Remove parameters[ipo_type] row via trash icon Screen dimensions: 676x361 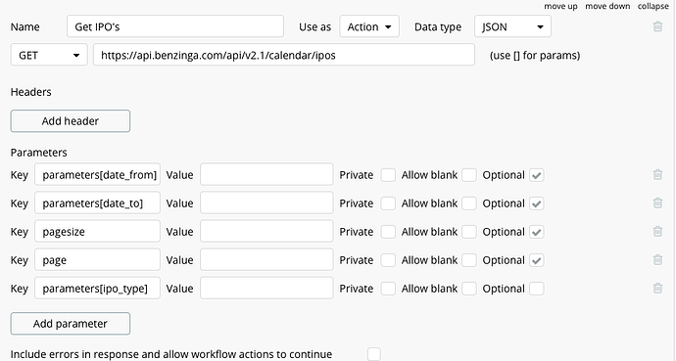coord(657,289)
